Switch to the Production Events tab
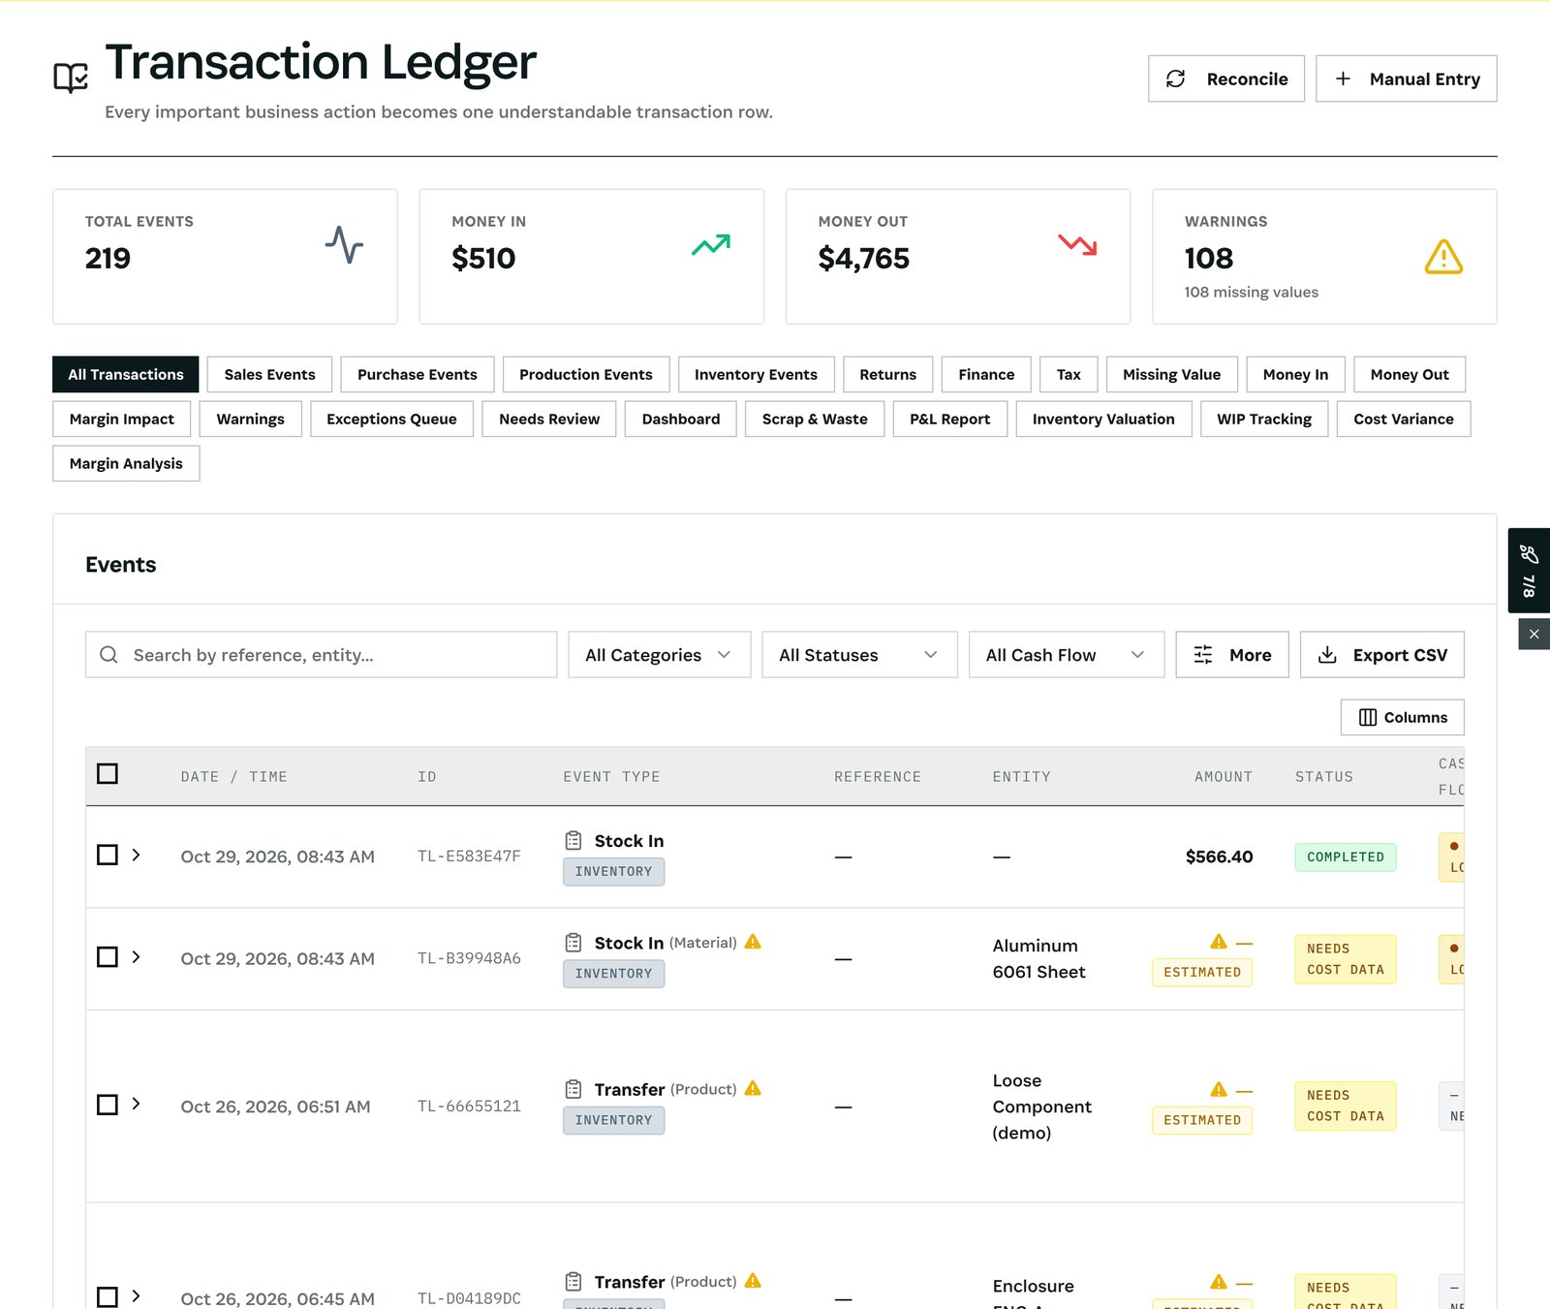Image resolution: width=1550 pixels, height=1309 pixels. (x=586, y=375)
